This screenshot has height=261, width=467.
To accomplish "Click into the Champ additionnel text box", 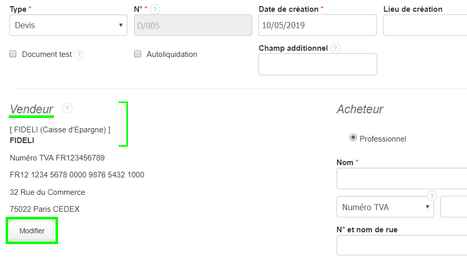I will (317, 65).
